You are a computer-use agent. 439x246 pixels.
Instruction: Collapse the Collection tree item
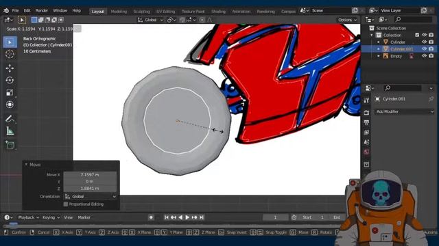(372, 35)
